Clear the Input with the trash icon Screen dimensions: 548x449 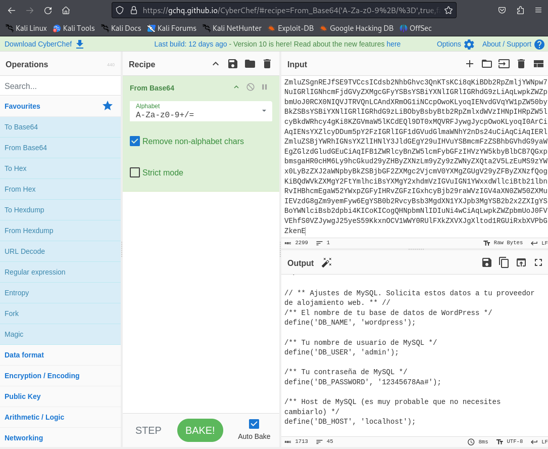click(521, 64)
